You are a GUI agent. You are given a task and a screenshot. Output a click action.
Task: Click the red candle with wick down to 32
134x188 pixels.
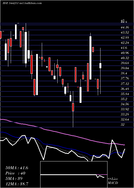(x=73, y=107)
